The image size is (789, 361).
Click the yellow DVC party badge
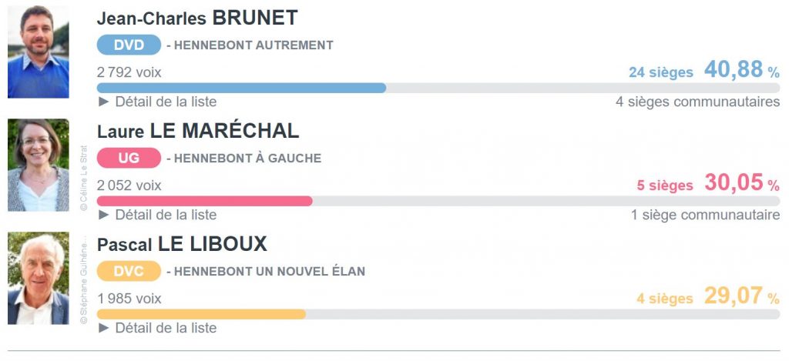[129, 271]
